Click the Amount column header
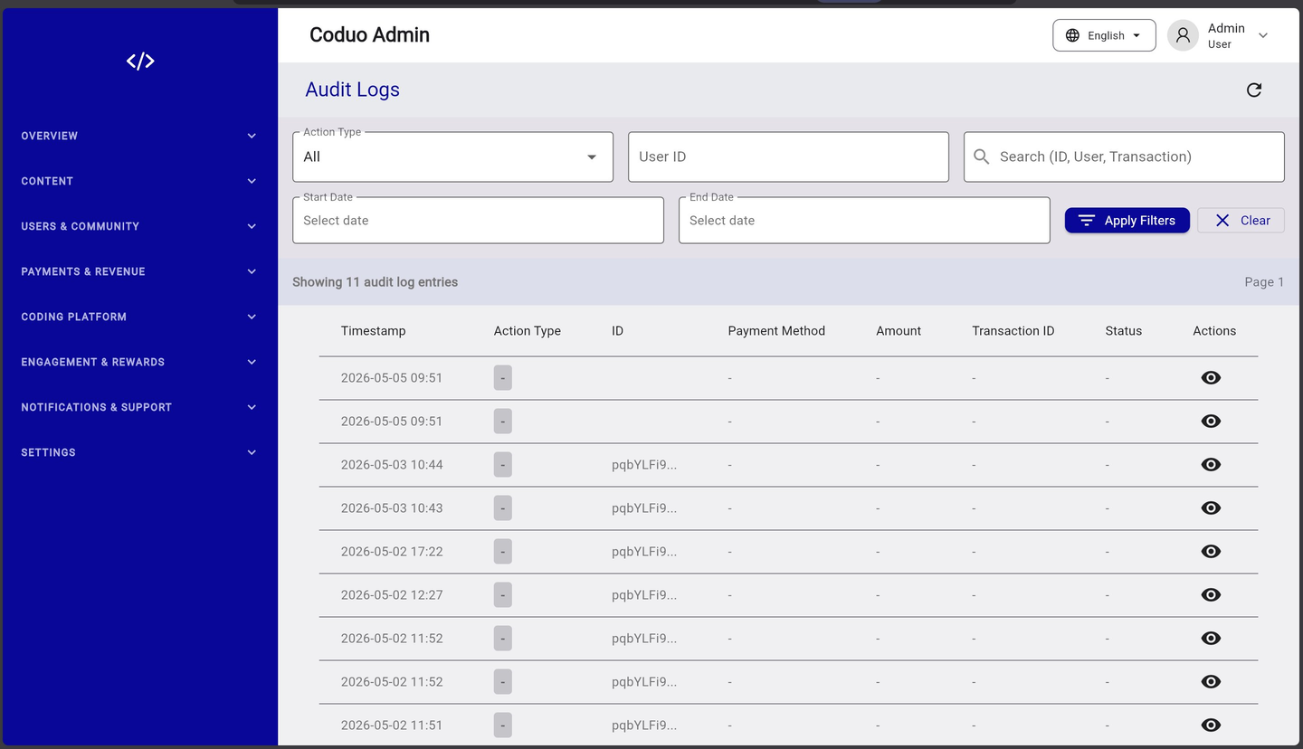1303x749 pixels. 899,331
